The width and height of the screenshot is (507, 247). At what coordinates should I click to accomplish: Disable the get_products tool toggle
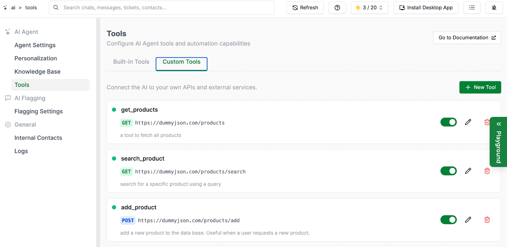[x=448, y=122]
